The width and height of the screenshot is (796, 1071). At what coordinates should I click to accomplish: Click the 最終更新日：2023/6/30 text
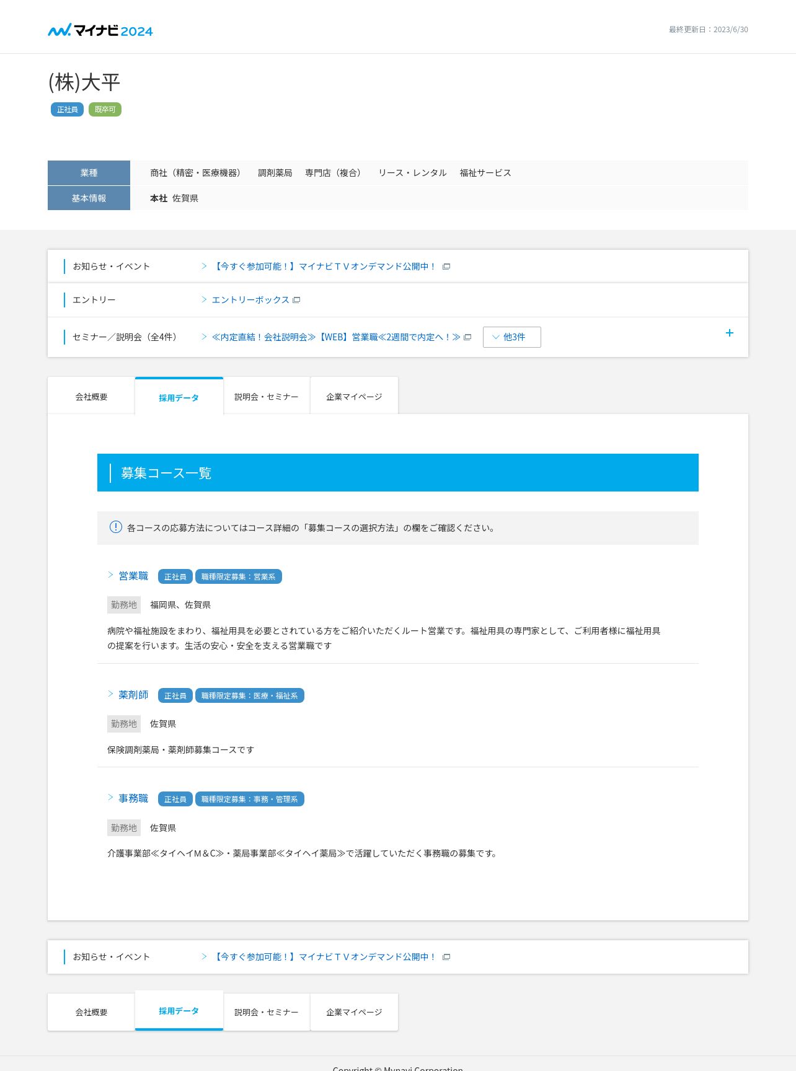click(708, 30)
